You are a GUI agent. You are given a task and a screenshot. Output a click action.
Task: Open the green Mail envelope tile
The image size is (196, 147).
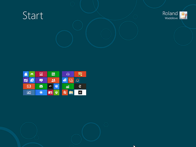tap(41, 86)
